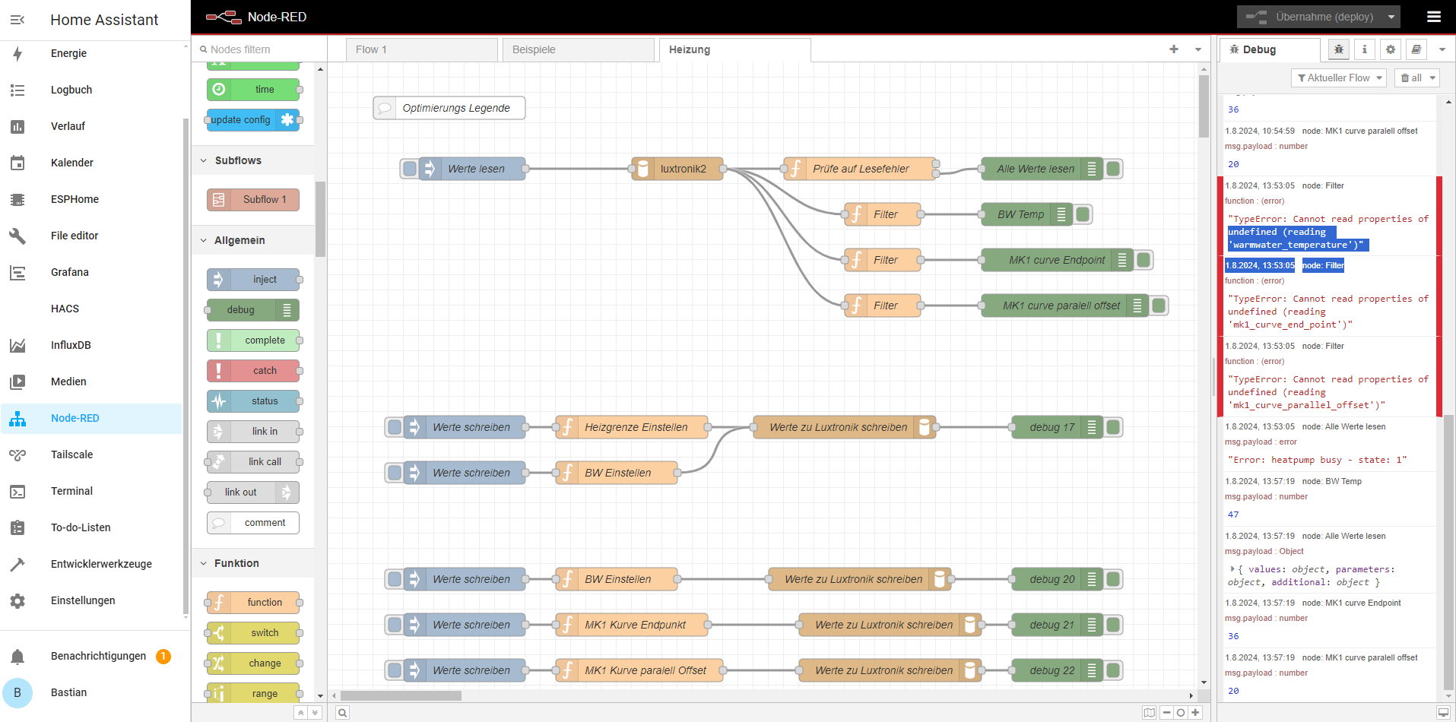The height and width of the screenshot is (722, 1456).
Task: Collapse the Allgemein palette category
Action: (204, 240)
